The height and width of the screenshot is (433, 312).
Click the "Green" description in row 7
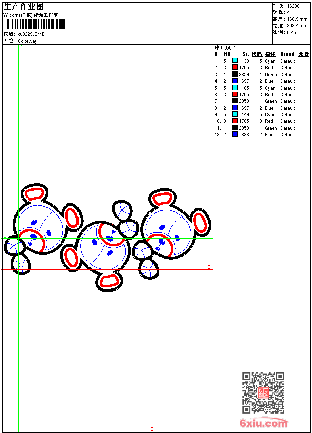[x=271, y=101]
